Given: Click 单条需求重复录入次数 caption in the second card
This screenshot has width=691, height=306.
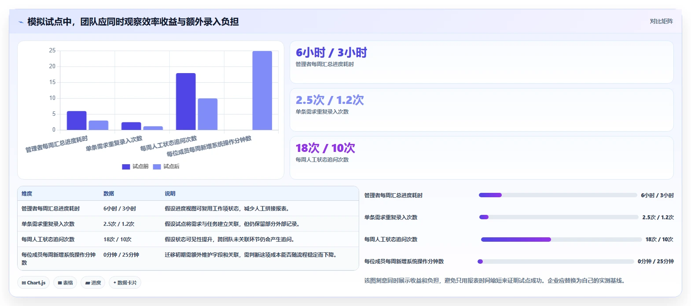Looking at the screenshot, I should click(x=322, y=112).
